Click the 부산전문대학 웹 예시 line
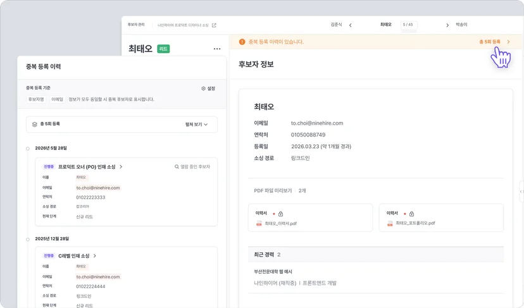The height and width of the screenshot is (308, 524). (273, 271)
